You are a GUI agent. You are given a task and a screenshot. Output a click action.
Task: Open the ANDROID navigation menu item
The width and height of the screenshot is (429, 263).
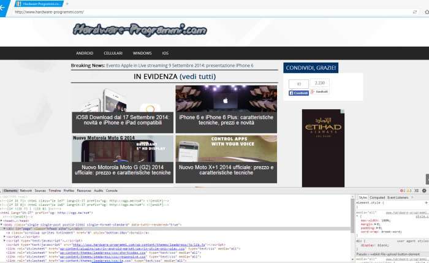(85, 53)
